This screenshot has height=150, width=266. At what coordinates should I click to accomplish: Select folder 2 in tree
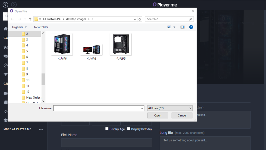tap(25, 34)
